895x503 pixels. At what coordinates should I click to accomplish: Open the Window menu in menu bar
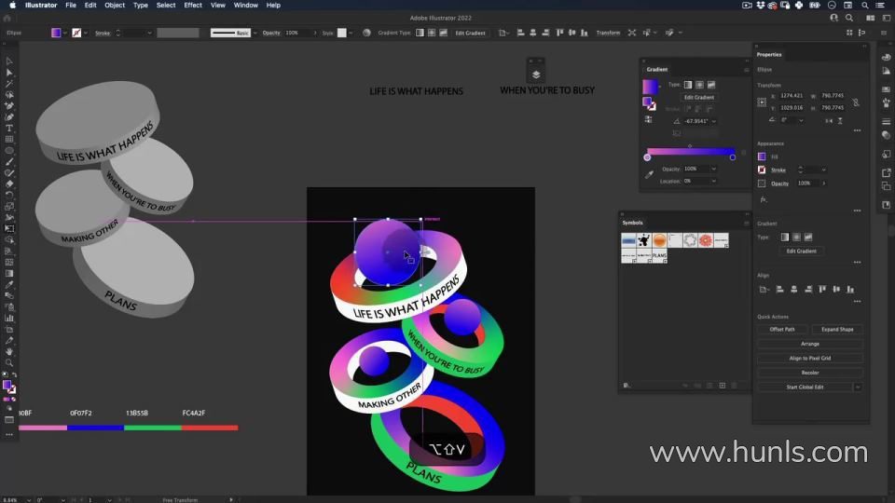pos(246,5)
